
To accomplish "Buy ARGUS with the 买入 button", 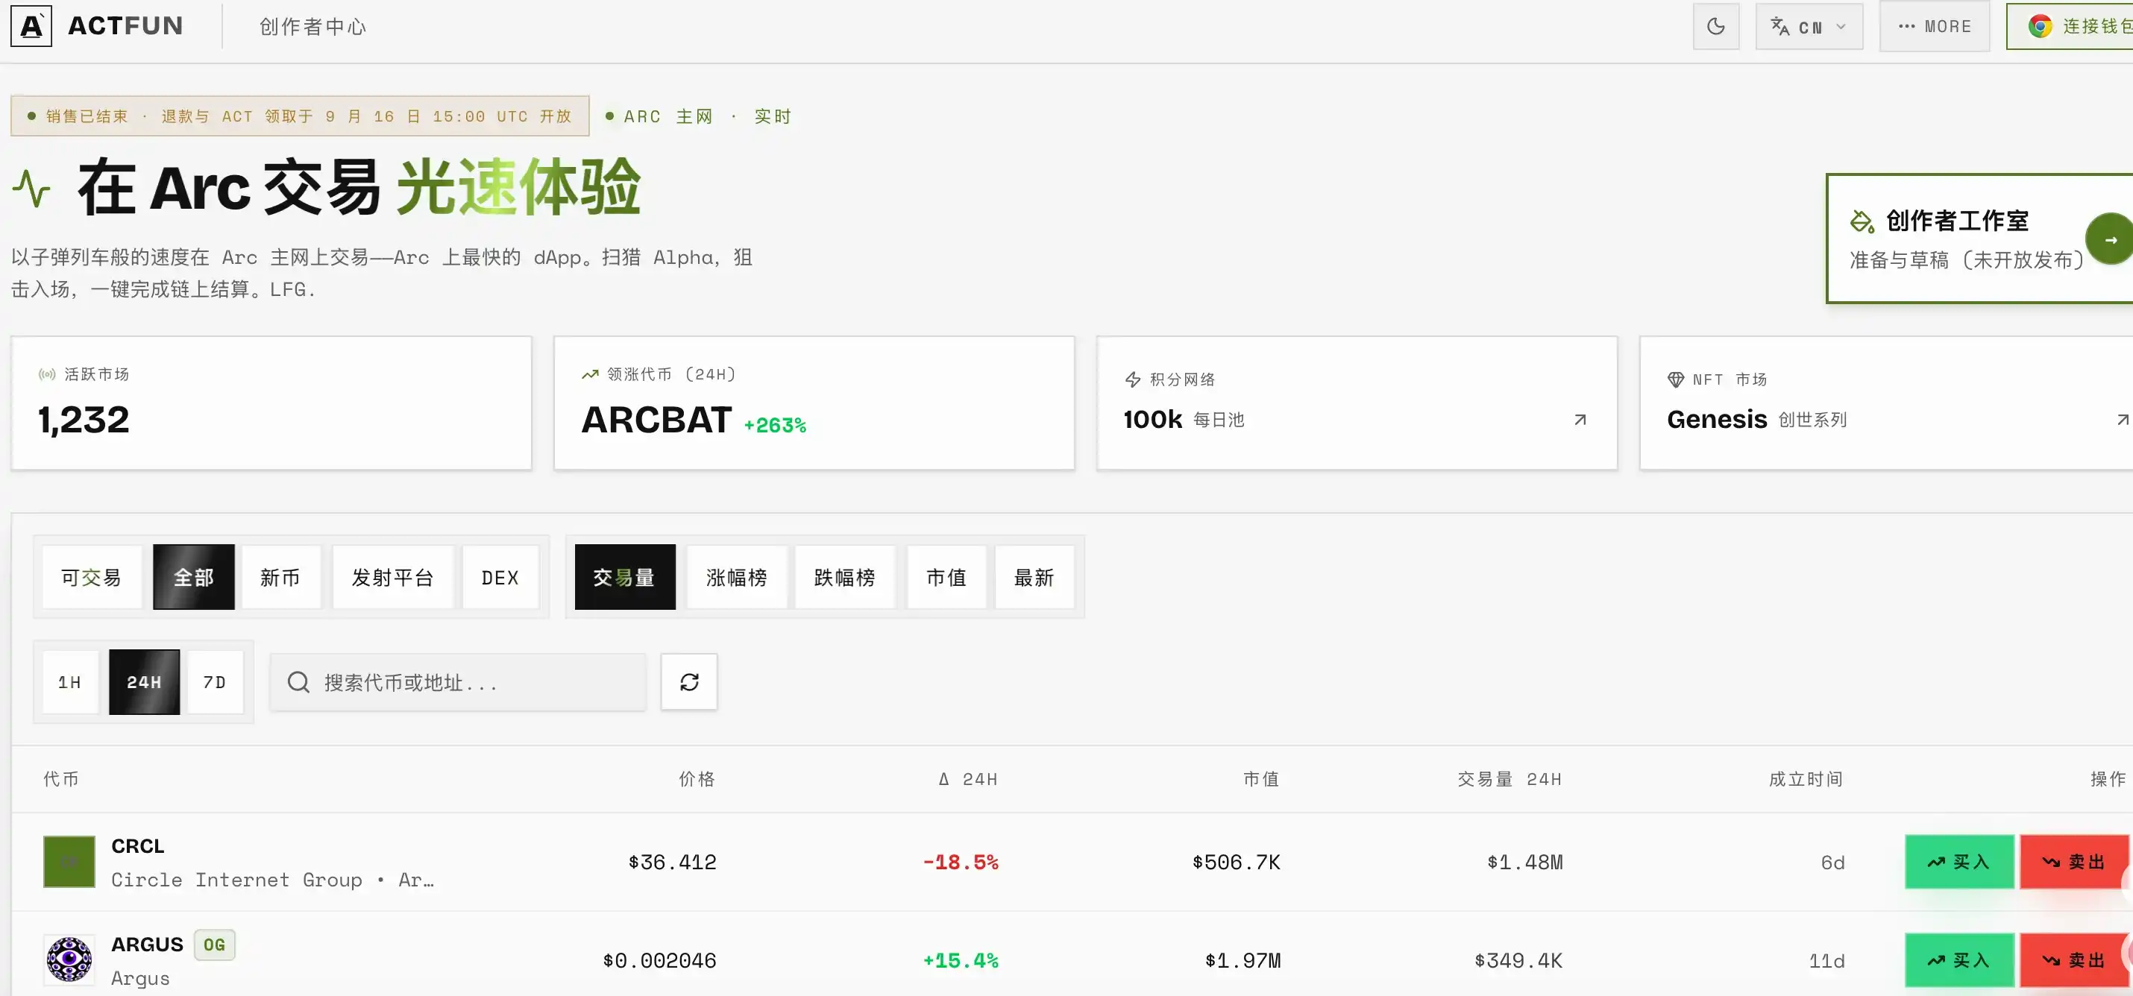I will 1959,960.
